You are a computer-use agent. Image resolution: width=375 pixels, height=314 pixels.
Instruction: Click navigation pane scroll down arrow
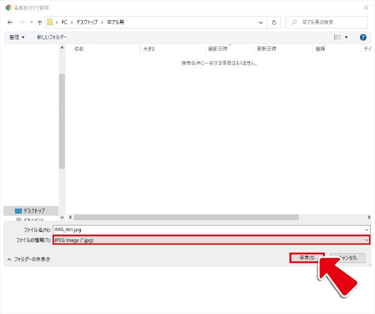tap(62, 217)
